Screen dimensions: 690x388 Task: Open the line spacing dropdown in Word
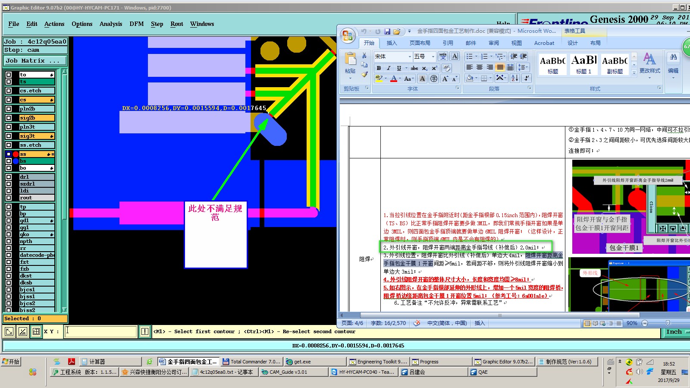tap(523, 67)
